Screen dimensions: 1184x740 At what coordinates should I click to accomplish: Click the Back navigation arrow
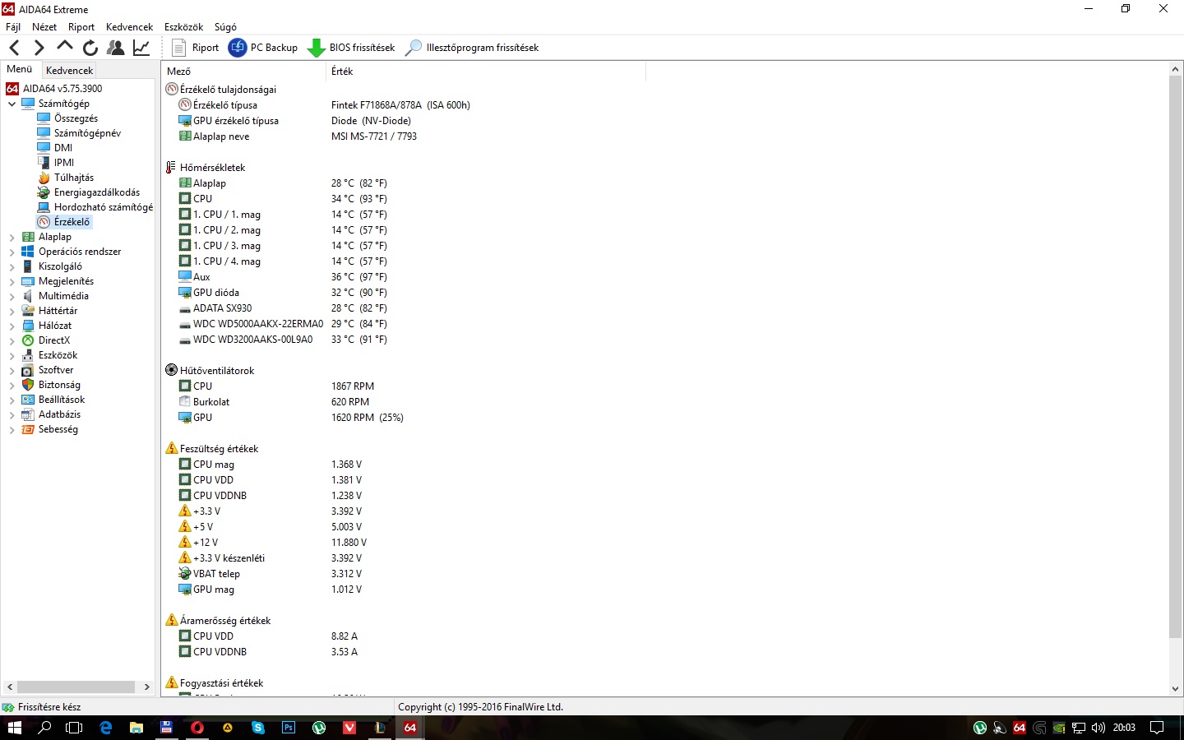click(x=15, y=48)
